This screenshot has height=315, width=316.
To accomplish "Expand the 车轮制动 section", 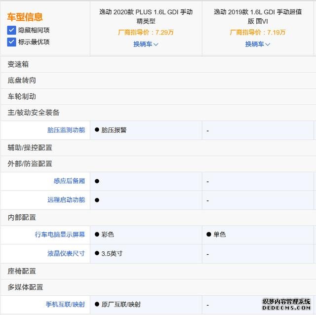I will coord(158,97).
